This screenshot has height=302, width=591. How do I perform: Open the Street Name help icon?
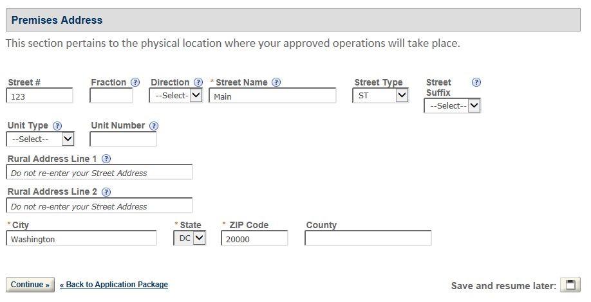pos(276,82)
